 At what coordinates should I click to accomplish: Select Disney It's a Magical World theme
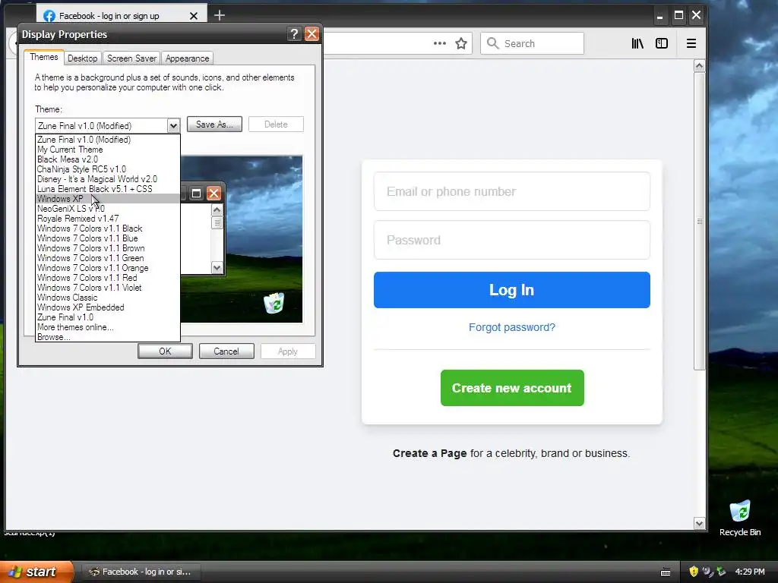coord(108,179)
